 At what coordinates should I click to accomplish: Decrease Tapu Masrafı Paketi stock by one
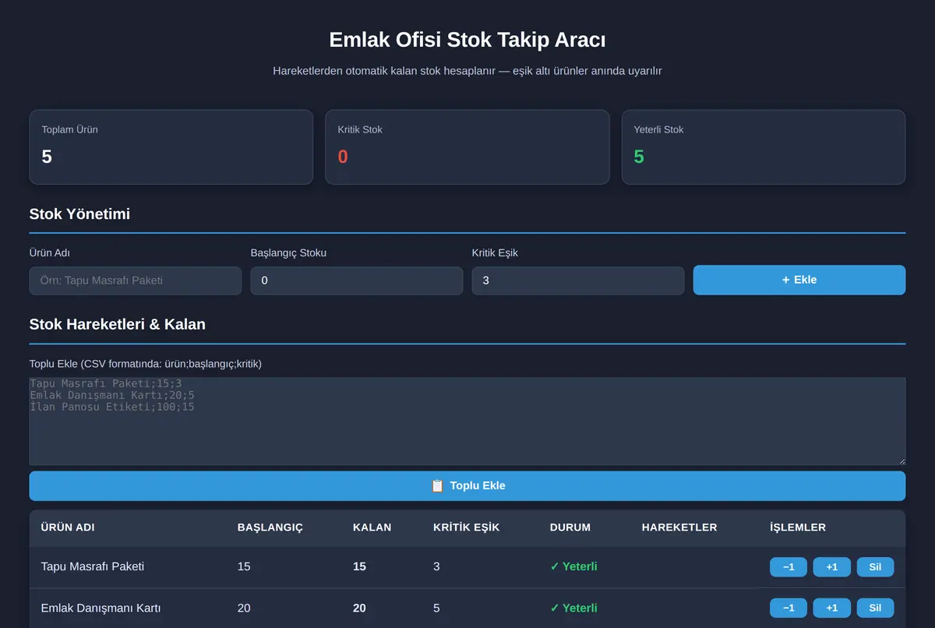pyautogui.click(x=789, y=567)
